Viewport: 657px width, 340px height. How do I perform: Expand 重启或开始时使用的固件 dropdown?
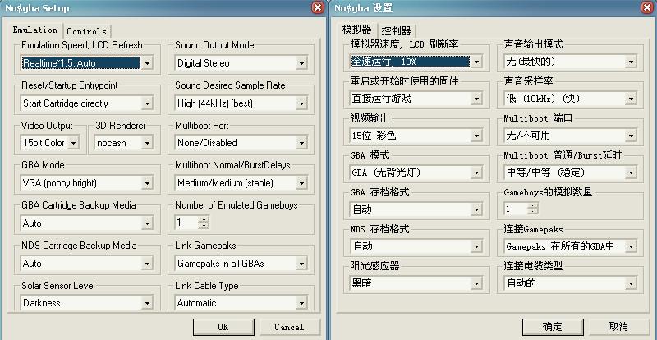[476, 99]
